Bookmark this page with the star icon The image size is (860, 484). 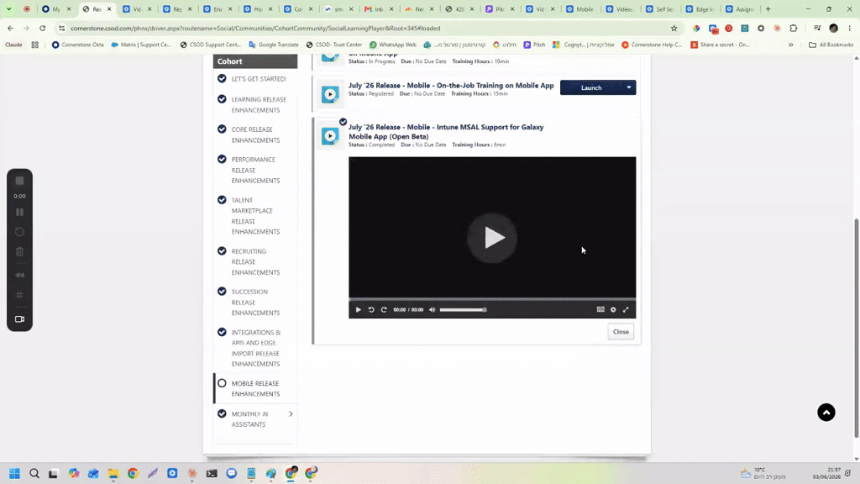click(674, 28)
